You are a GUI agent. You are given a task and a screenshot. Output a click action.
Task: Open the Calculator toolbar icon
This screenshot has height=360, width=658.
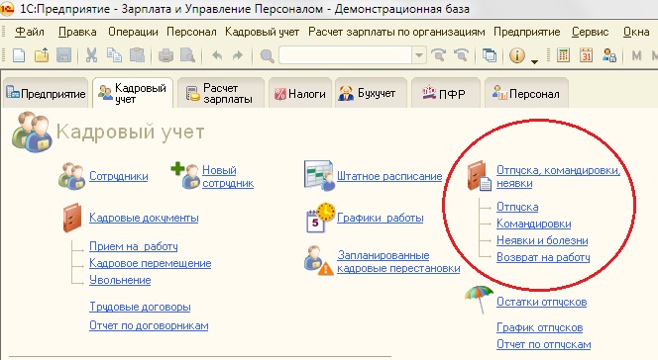pos(563,55)
